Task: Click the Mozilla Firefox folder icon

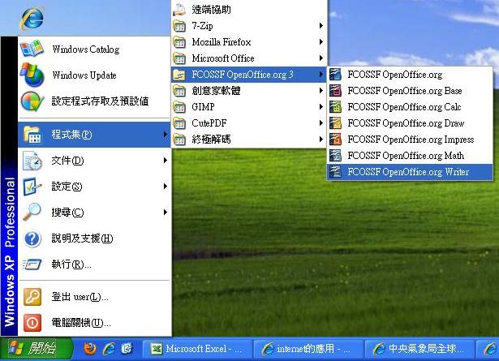Action: [179, 42]
